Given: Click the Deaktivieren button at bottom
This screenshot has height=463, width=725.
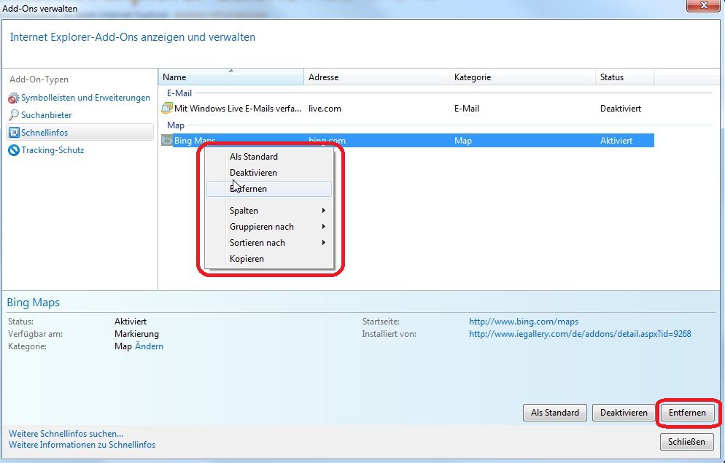Looking at the screenshot, I should pos(624,413).
